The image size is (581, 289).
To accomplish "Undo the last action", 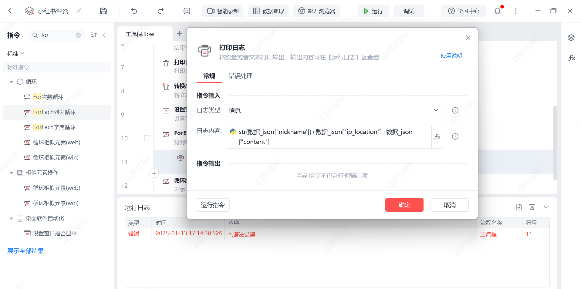I will tap(134, 11).
